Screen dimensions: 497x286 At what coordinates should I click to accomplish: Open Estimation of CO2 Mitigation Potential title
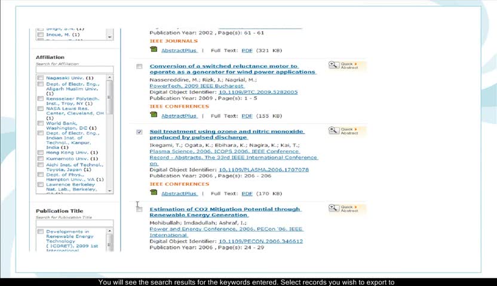pyautogui.click(x=225, y=212)
